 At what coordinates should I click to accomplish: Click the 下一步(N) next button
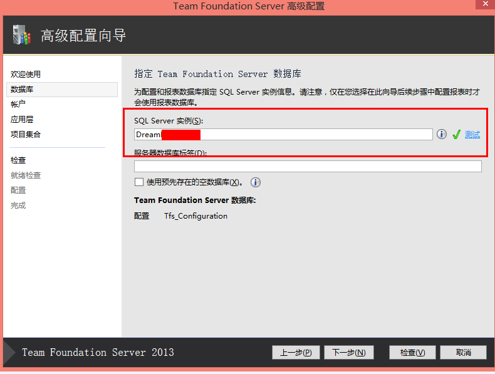[x=349, y=352]
